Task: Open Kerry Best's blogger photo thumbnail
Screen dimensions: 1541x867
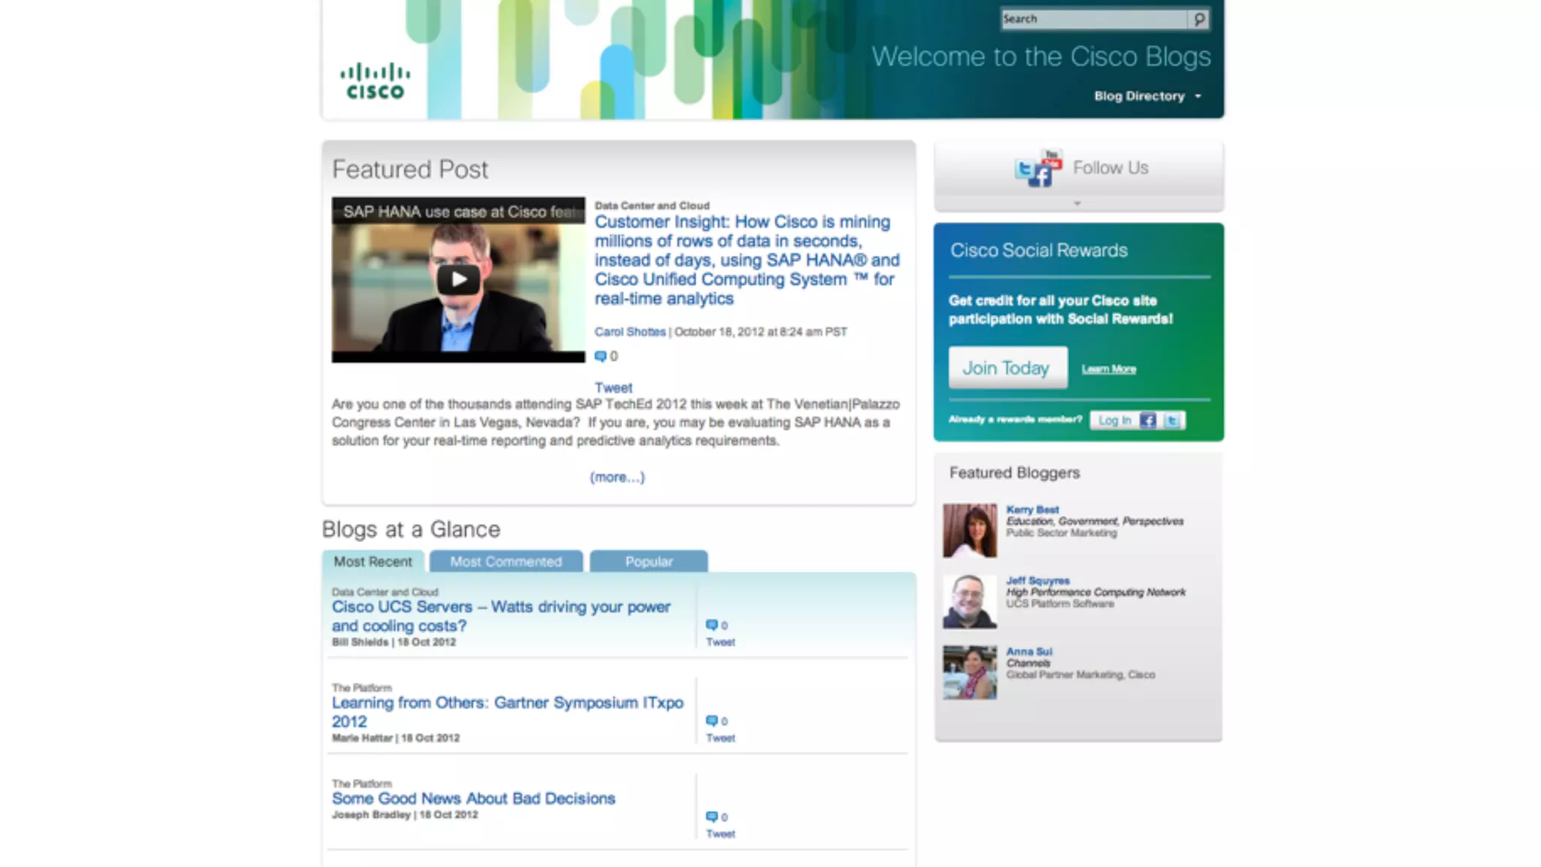Action: tap(970, 531)
